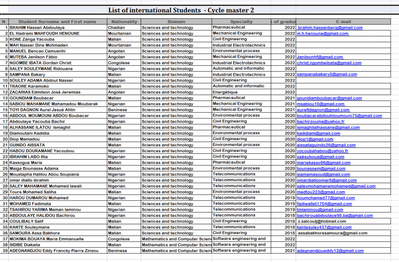Open christ.ngombeibata@gmail.com link

click(329, 63)
